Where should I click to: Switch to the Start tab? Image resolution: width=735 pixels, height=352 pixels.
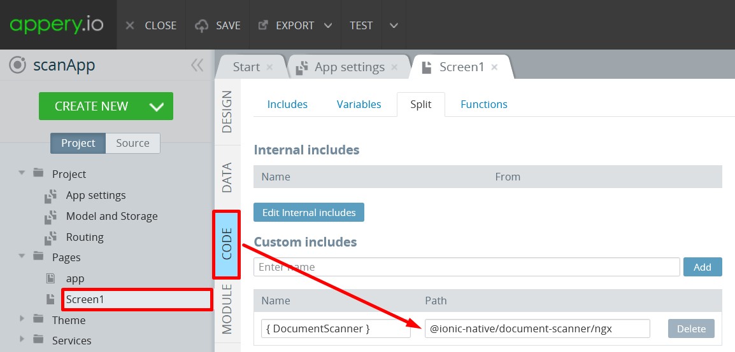(246, 67)
